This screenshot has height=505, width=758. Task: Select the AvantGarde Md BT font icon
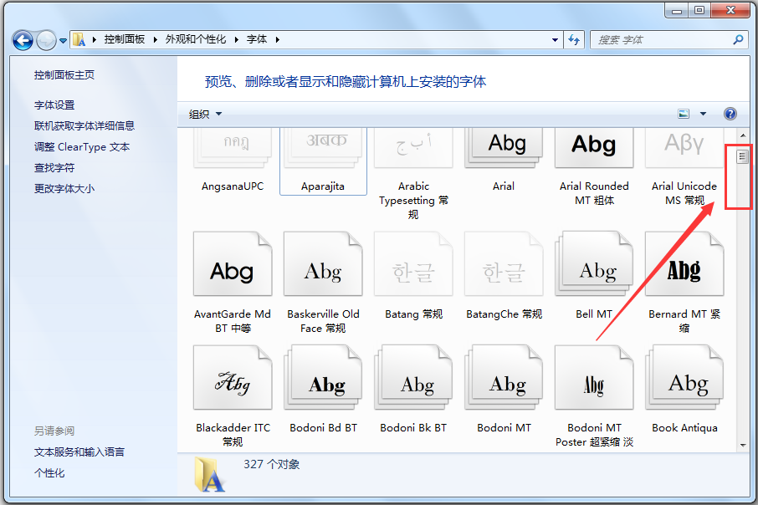[233, 264]
